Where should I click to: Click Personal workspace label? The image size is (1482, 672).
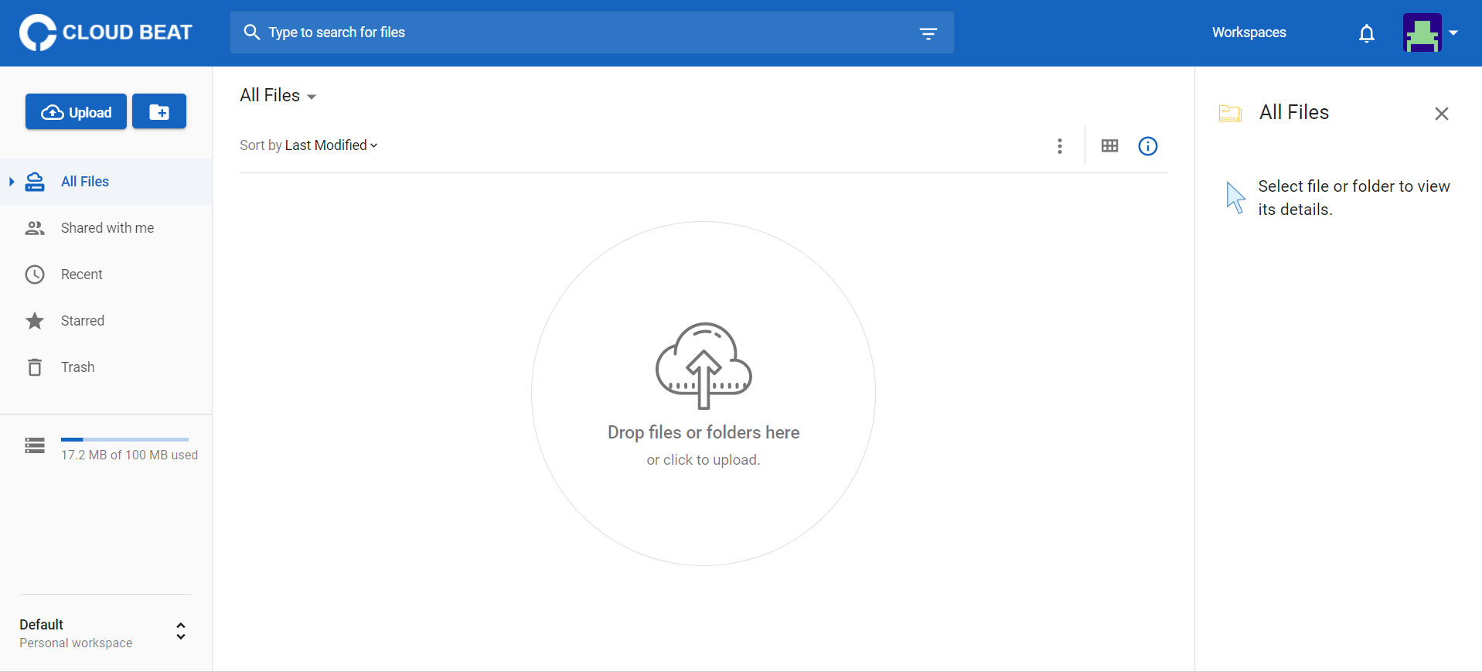(x=76, y=643)
